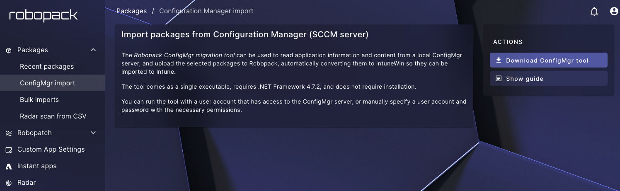Navigate to Packages breadcrumb link
This screenshot has height=191, width=620.
(x=132, y=11)
